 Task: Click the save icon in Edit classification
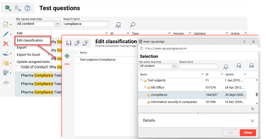coord(69,43)
